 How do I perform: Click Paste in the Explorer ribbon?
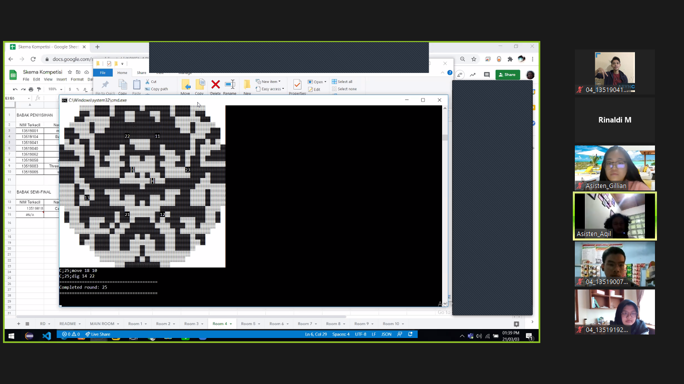[x=137, y=87]
